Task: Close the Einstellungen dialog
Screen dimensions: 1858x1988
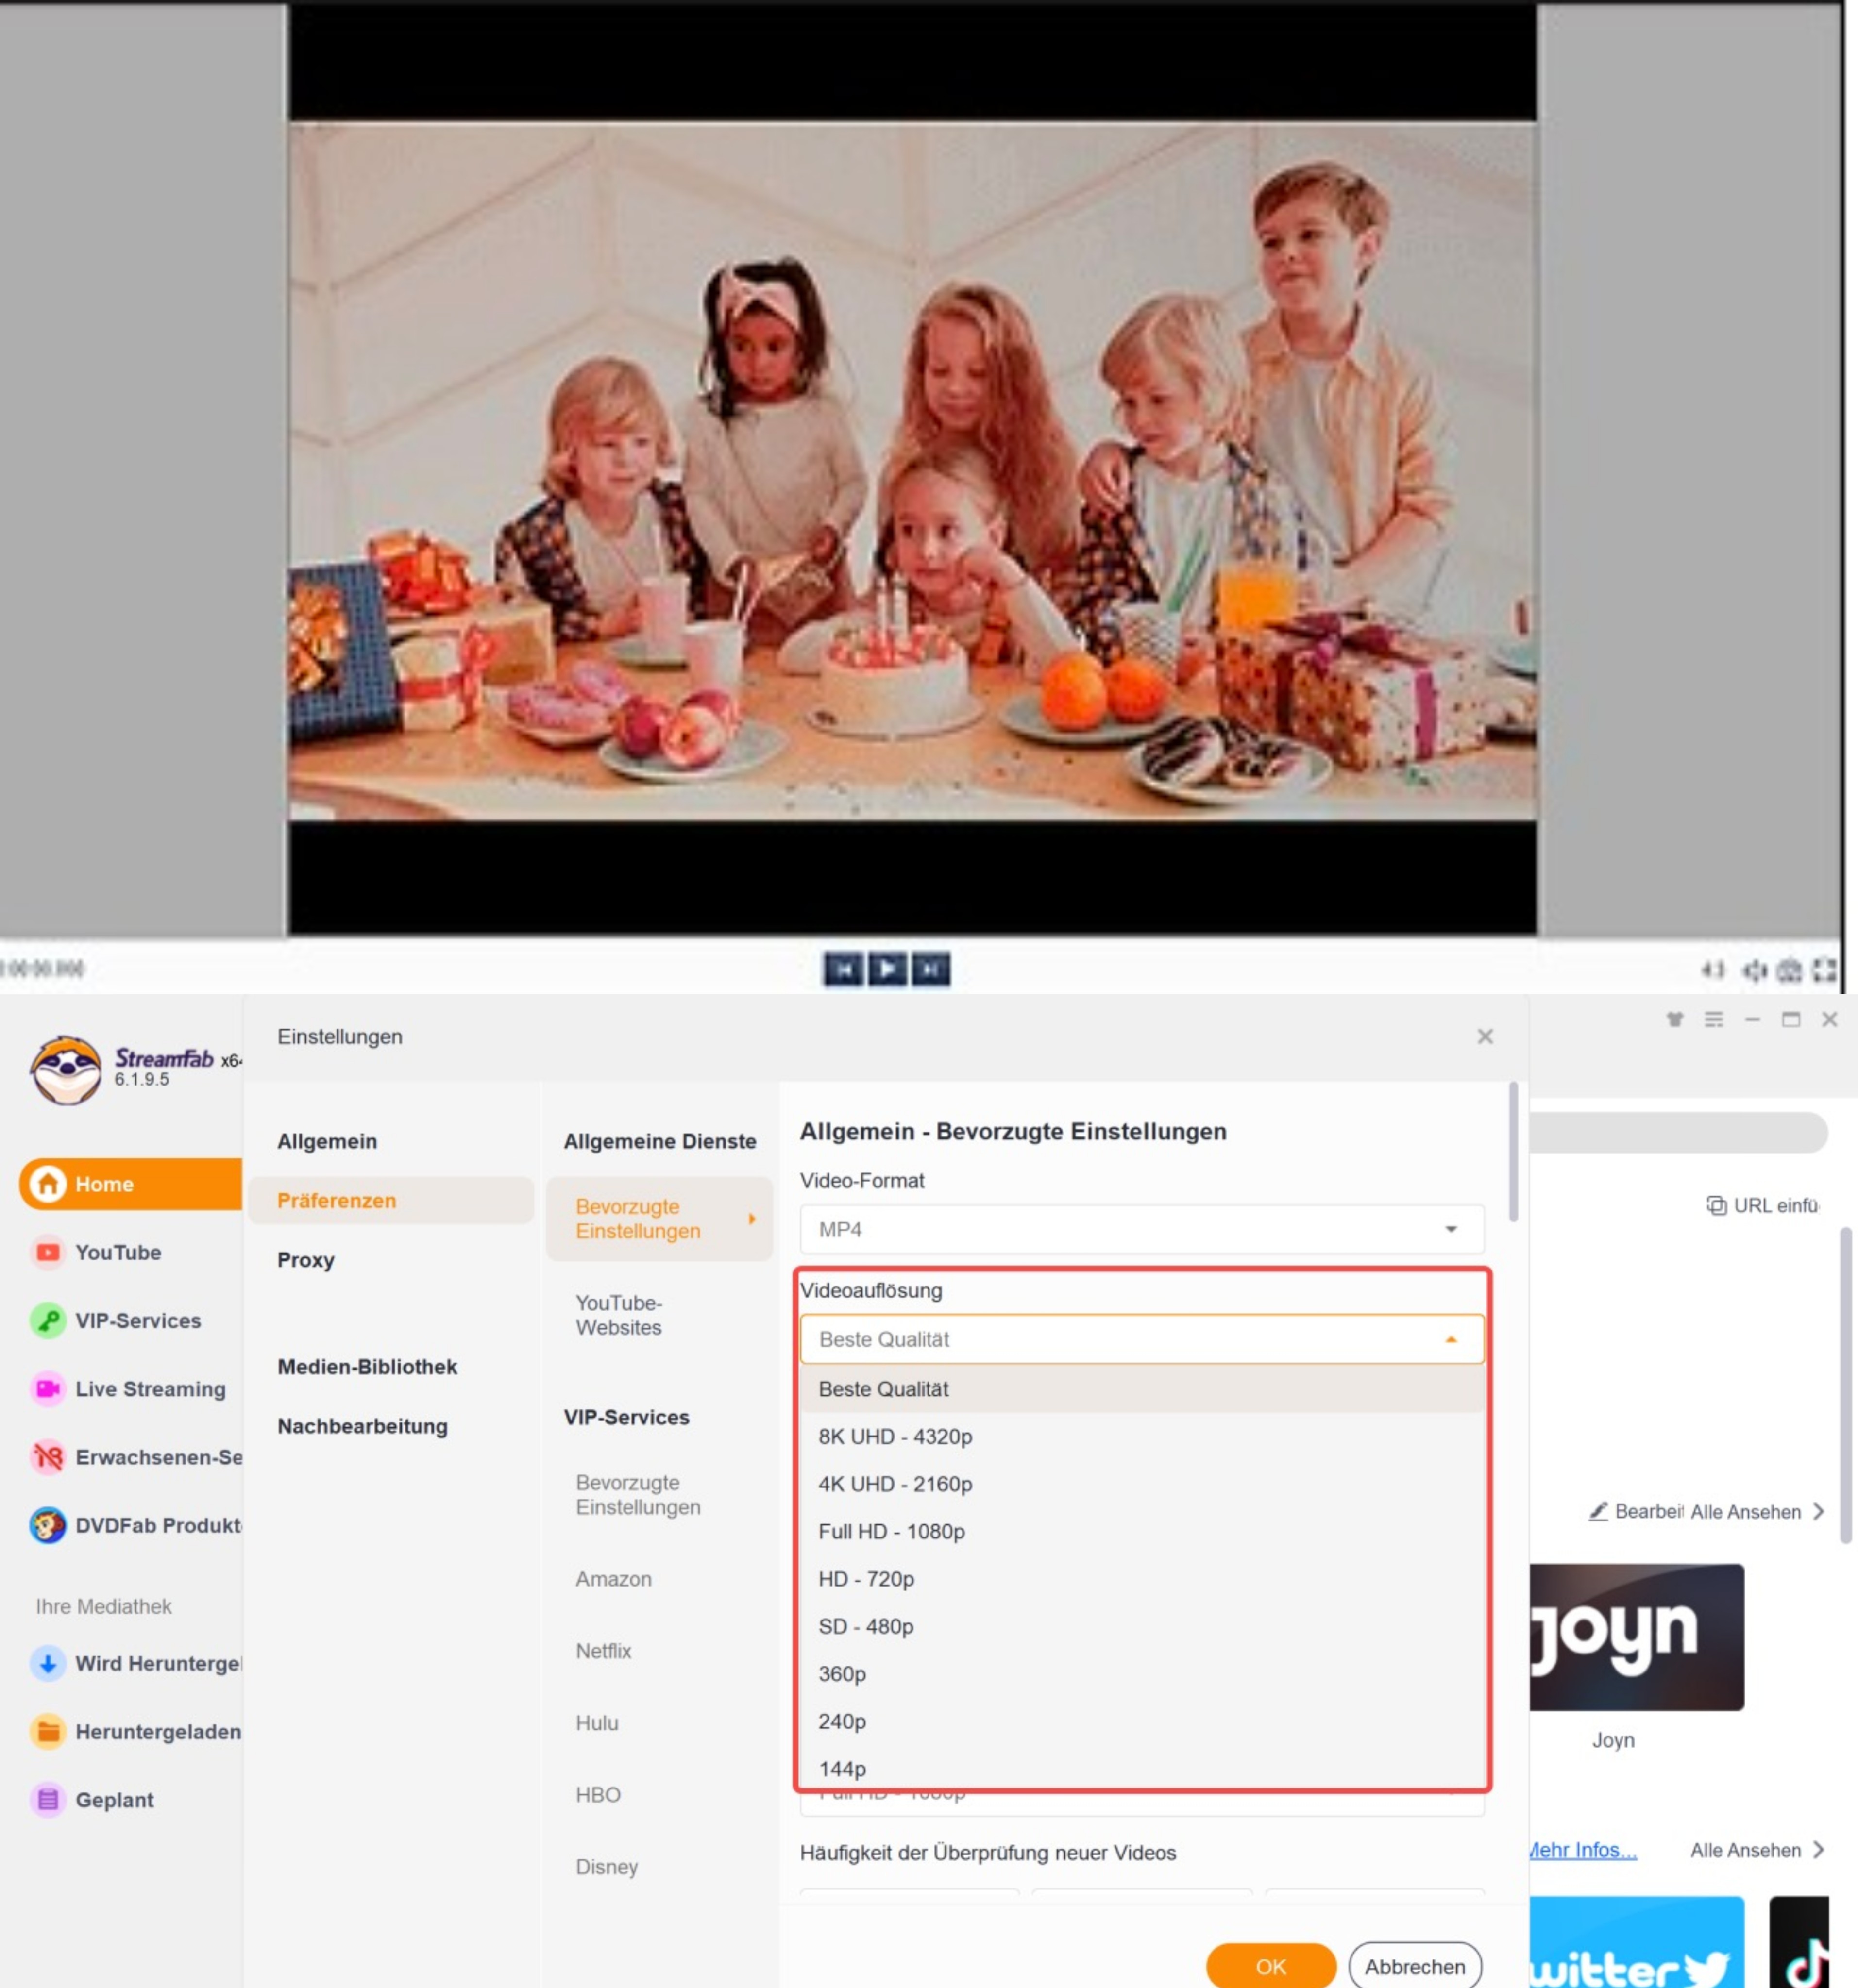Action: 1485,1036
